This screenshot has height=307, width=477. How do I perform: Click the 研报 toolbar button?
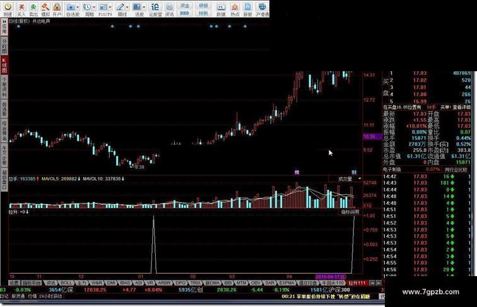click(203, 6)
